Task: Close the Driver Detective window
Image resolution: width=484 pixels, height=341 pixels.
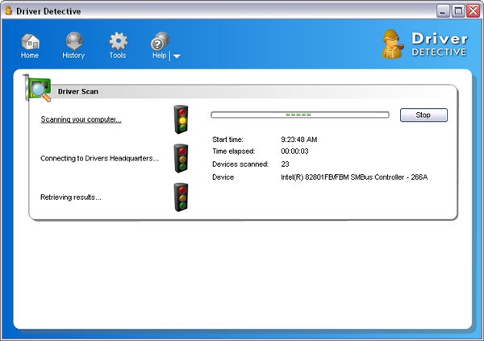Action: coord(474,11)
